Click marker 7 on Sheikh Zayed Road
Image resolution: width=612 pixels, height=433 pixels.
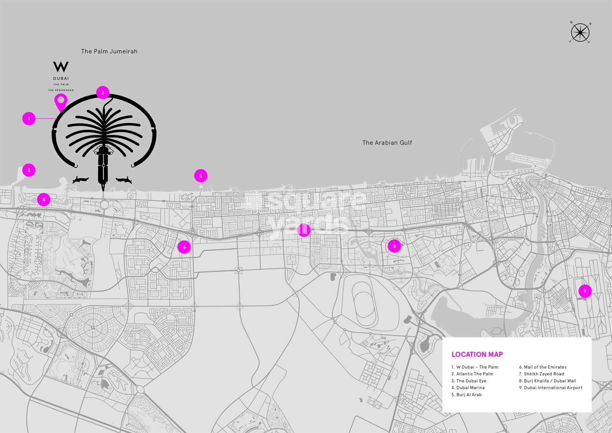(x=304, y=230)
